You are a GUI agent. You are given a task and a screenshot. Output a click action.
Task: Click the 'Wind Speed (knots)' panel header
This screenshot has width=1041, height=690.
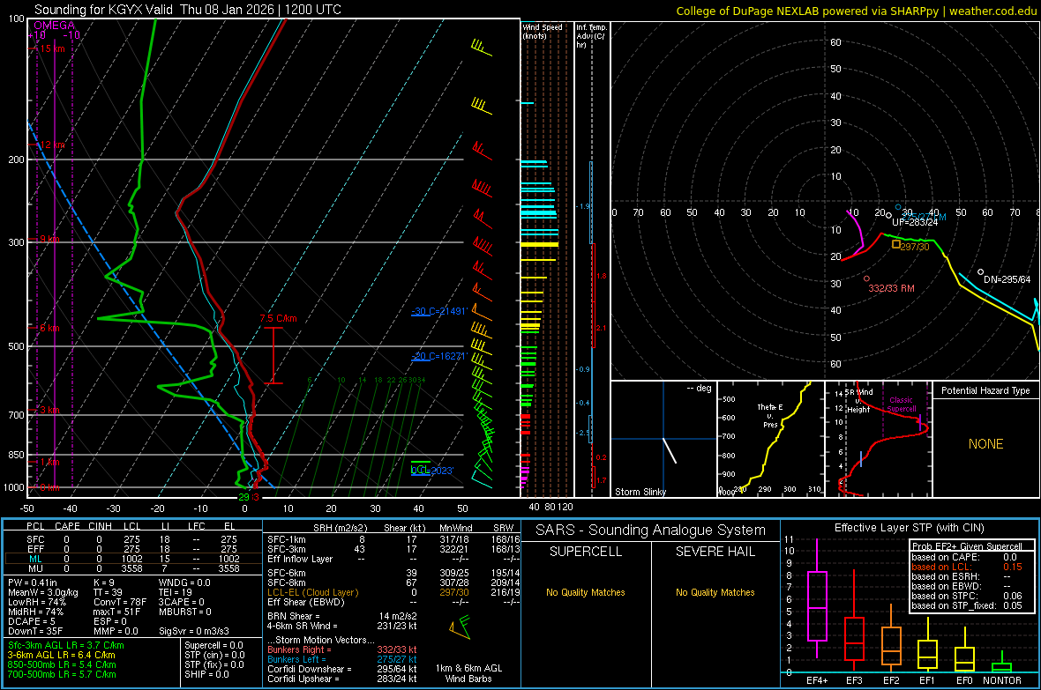click(543, 31)
